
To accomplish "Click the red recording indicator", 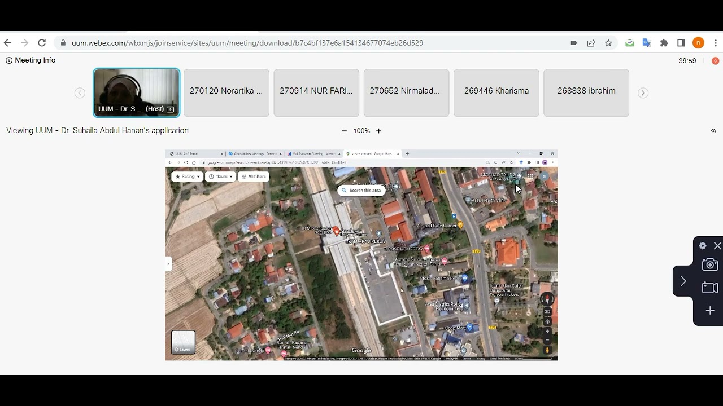I will [716, 61].
